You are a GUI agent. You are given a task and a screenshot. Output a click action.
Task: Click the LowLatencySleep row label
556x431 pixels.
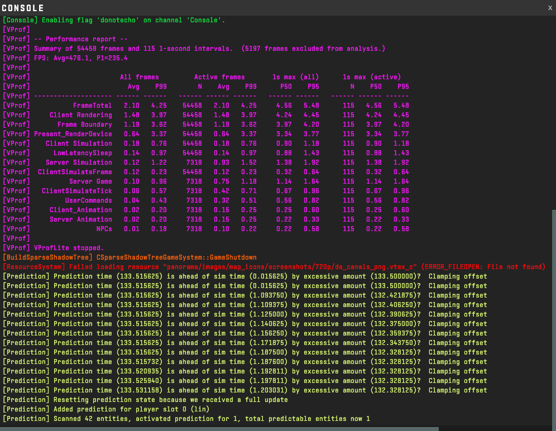(83, 153)
